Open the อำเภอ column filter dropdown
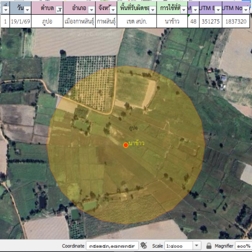The image size is (252, 252). (91, 9)
